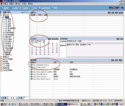Switch to the 设置 bottom tab
Screen dimensions: 125x106
(x=4, y=98)
